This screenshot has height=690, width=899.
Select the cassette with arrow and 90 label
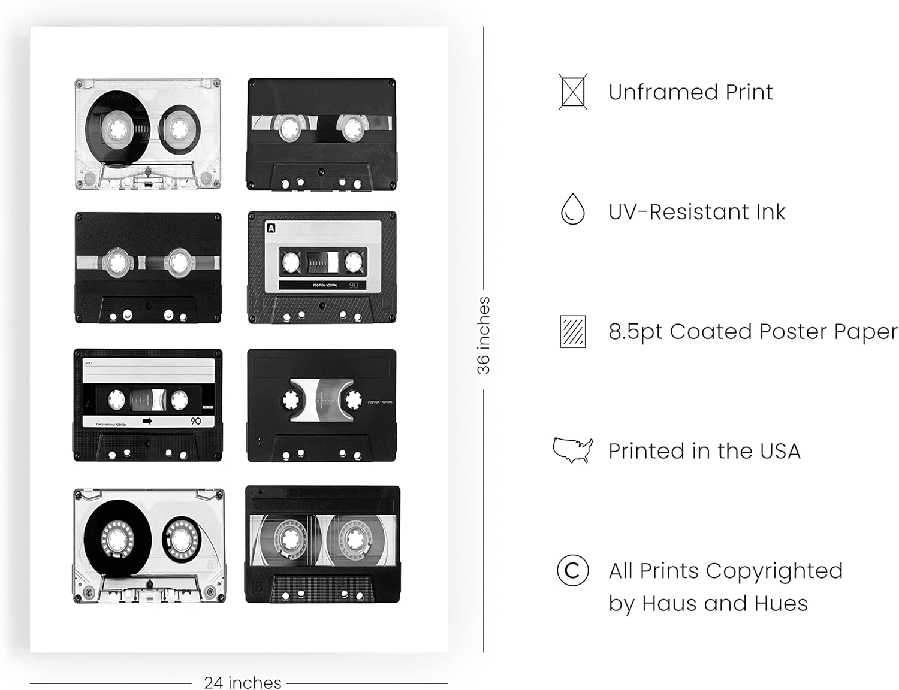pyautogui.click(x=147, y=405)
